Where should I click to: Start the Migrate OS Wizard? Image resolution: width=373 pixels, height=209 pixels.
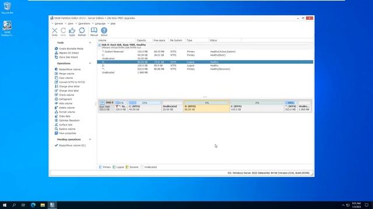[66, 53]
